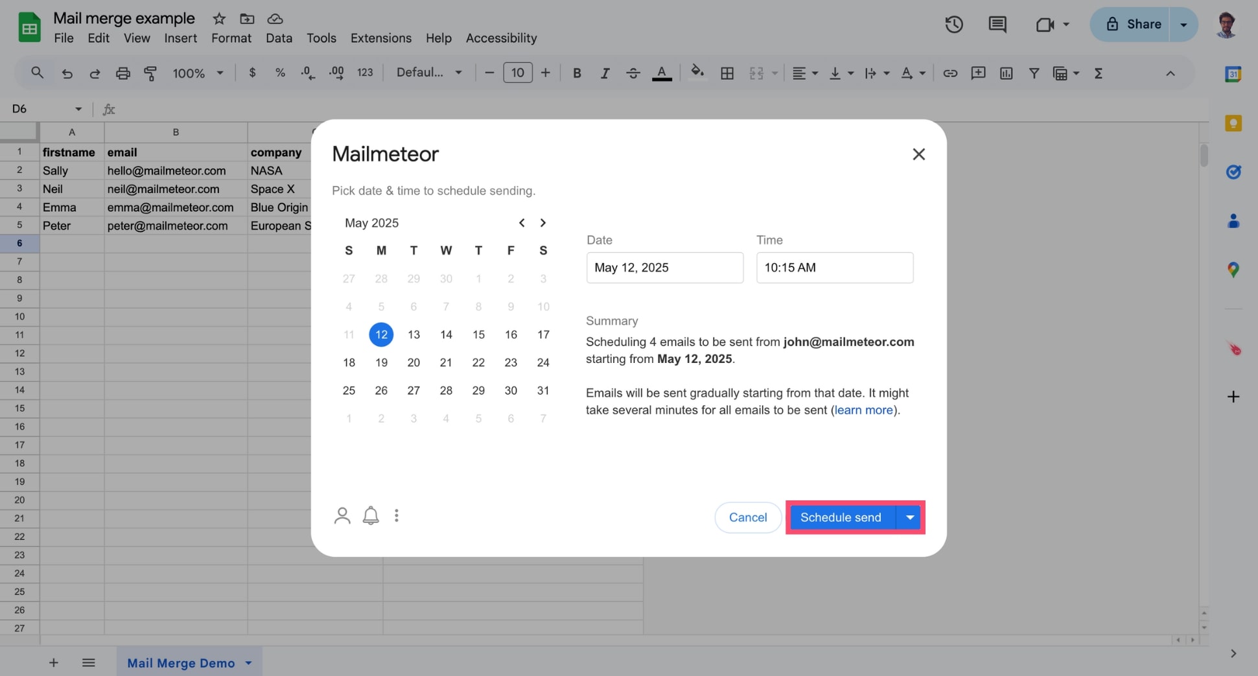Cancel the Mailmeteor scheduling dialog
1258x676 pixels.
748,517
